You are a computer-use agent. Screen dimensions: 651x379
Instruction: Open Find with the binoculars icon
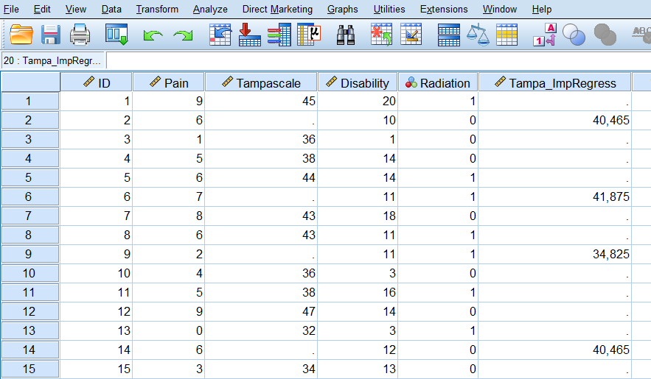click(x=346, y=35)
